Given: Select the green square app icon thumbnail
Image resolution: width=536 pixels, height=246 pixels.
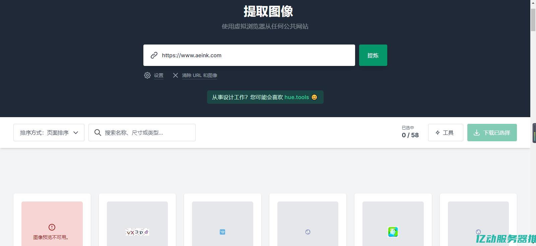Looking at the screenshot, I should [x=393, y=232].
